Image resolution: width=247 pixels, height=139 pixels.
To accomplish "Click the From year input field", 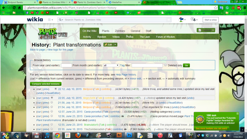I will click(66, 65).
